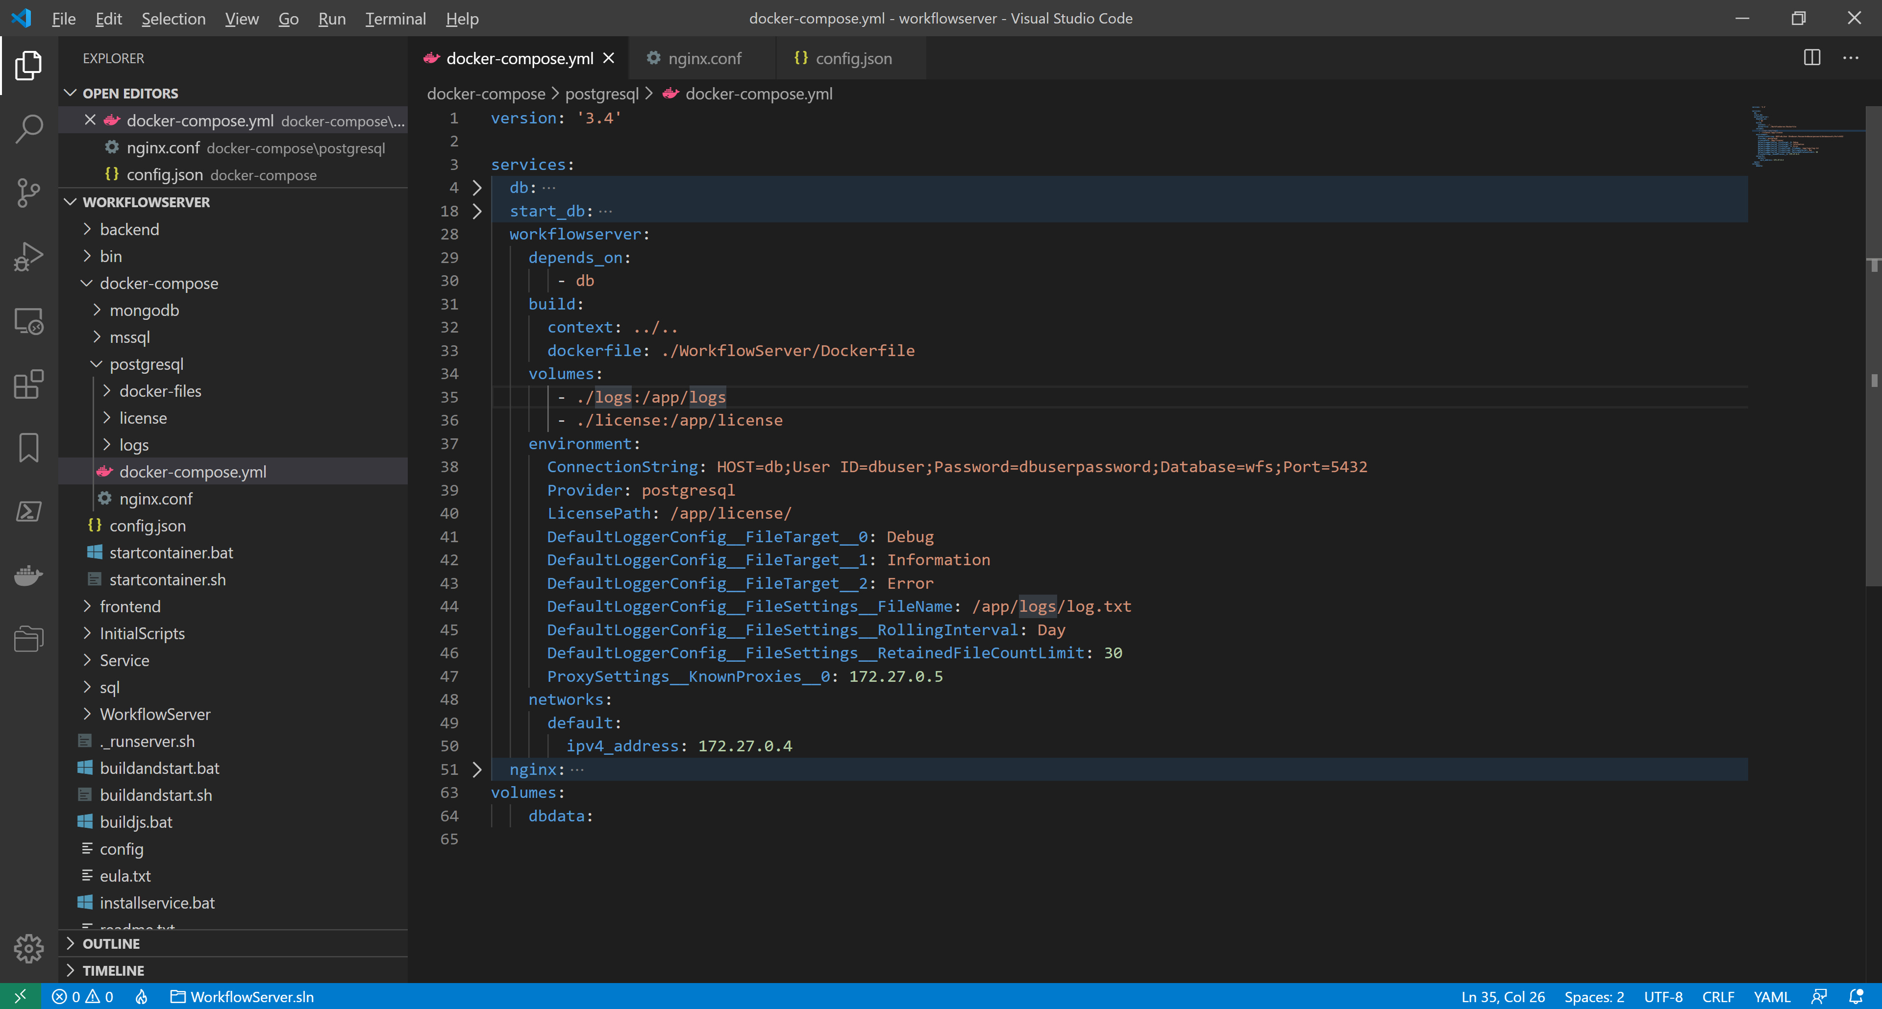Expand the folded db section on line 4

(477, 188)
